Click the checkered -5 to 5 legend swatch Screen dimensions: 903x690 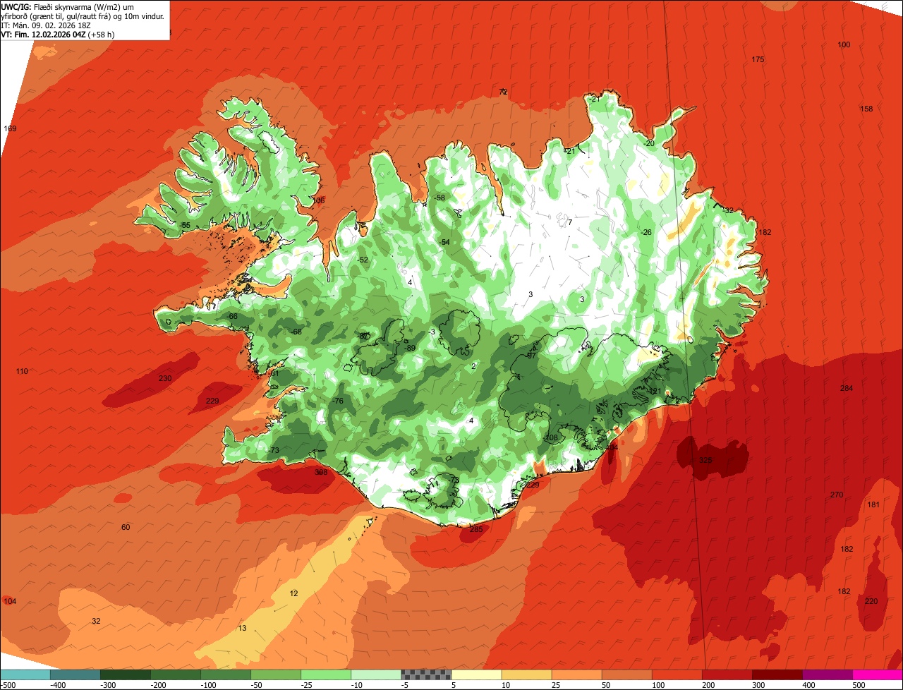click(426, 674)
